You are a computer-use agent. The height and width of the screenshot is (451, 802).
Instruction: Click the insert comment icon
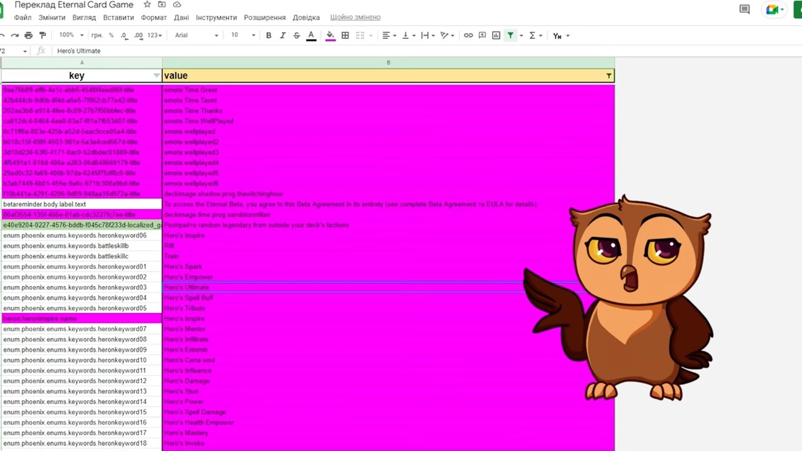pyautogui.click(x=482, y=35)
